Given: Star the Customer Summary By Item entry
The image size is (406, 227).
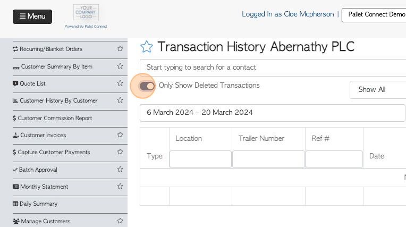Looking at the screenshot, I should point(120,66).
